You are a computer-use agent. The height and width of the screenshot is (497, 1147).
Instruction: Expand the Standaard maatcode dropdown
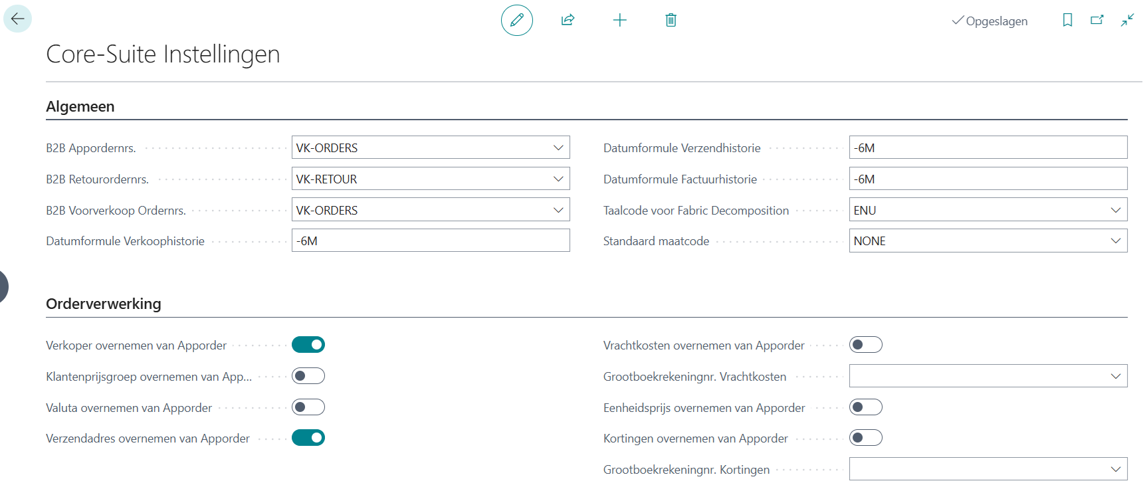1115,241
